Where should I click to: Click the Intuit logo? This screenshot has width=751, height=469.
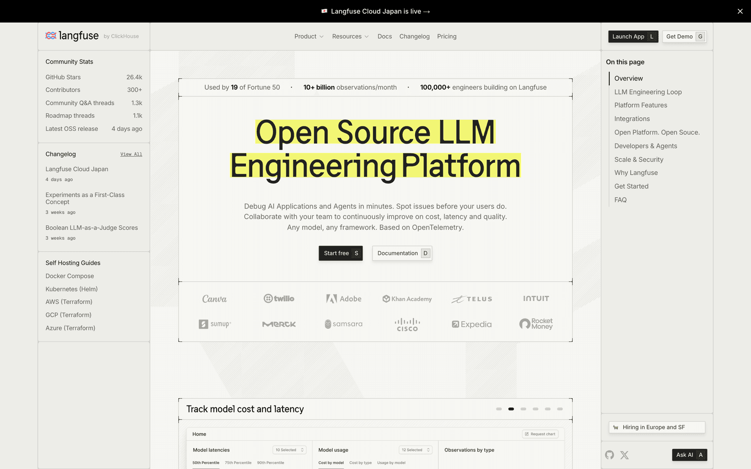pyautogui.click(x=536, y=298)
